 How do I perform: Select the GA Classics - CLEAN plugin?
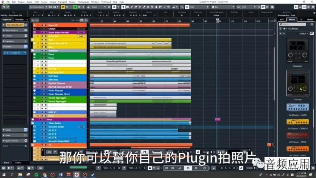pos(298,107)
